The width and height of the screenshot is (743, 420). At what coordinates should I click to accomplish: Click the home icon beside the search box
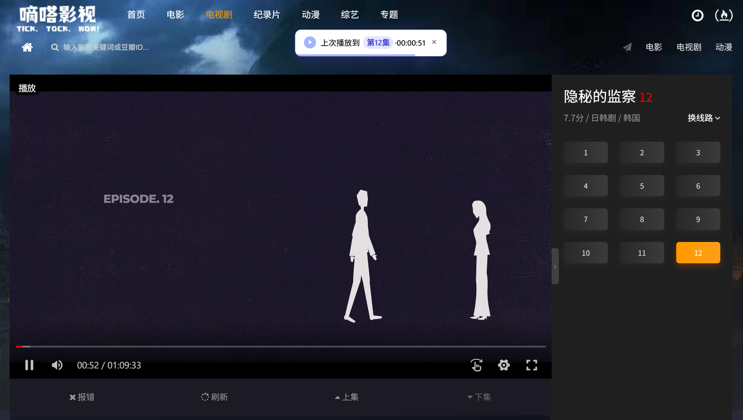pyautogui.click(x=27, y=47)
